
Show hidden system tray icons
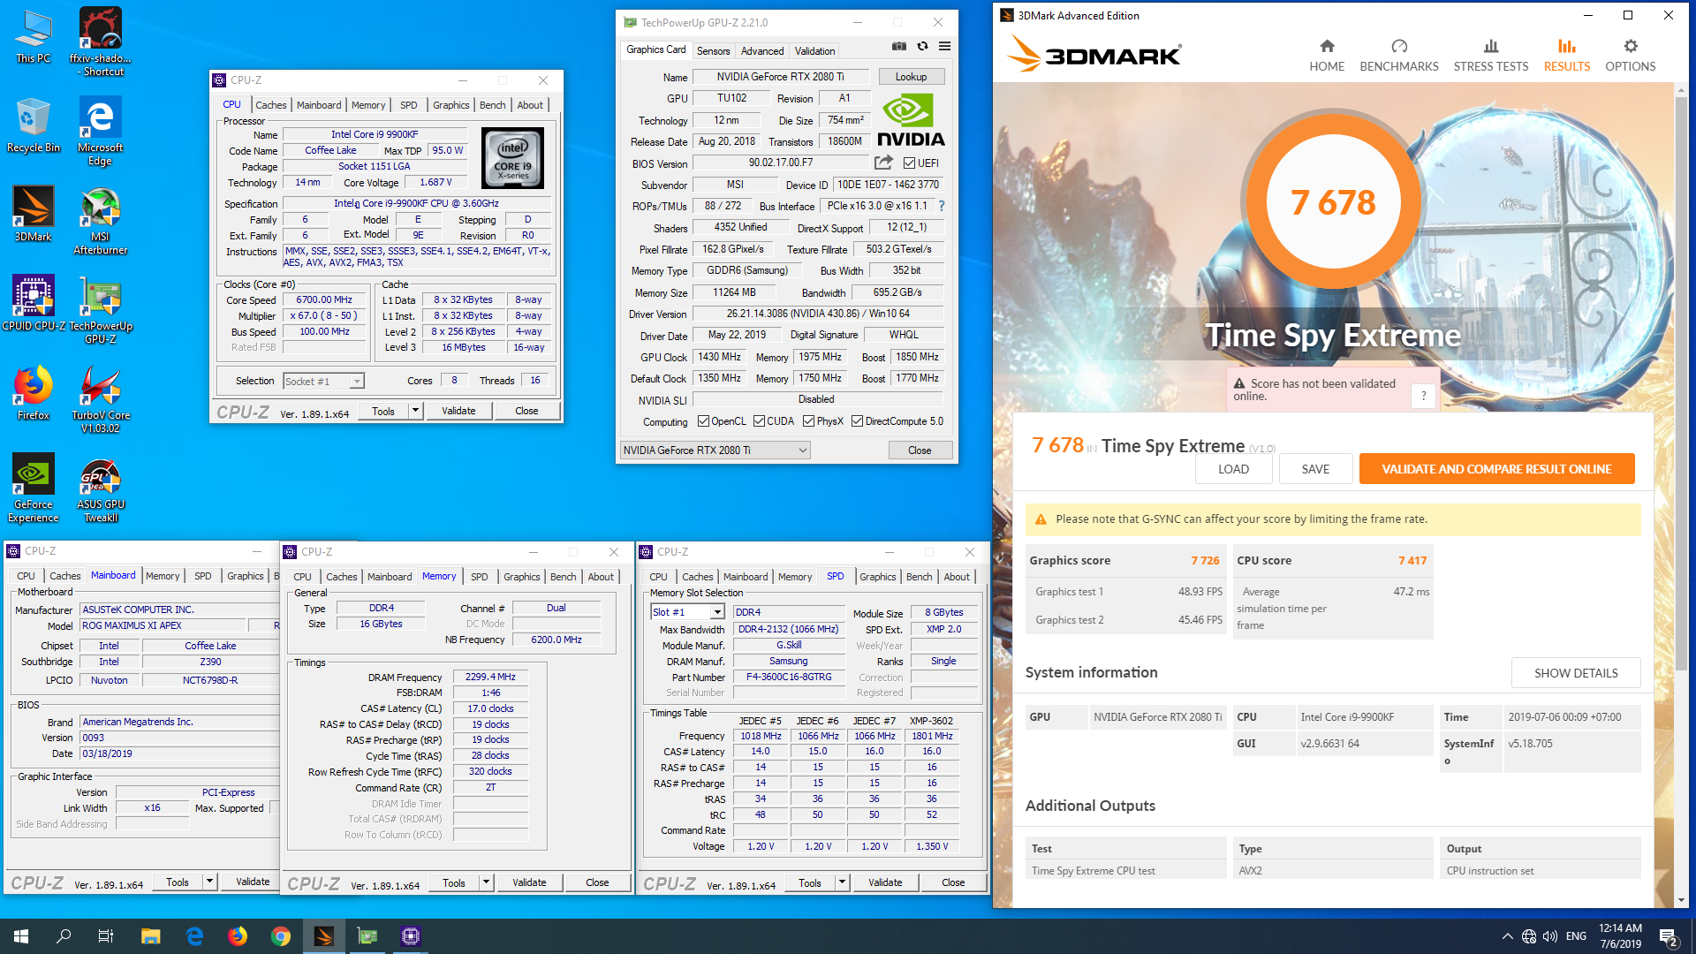[x=1507, y=936]
